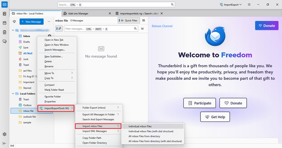Expand the Copy To submenu
The image size is (282, 148).
[57, 78]
